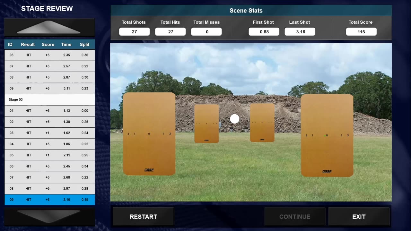
Task: Select the shot row with time 2.57
Action: click(50, 66)
